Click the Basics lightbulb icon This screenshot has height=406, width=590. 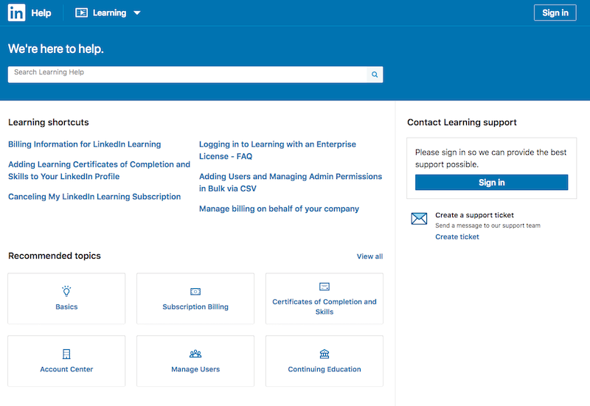point(66,291)
